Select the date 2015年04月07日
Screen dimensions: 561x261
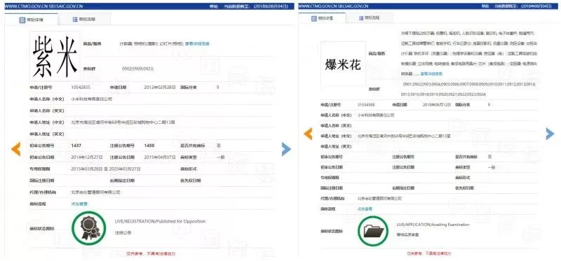160,157
